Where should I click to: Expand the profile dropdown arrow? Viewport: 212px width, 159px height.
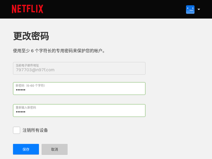click(199, 9)
